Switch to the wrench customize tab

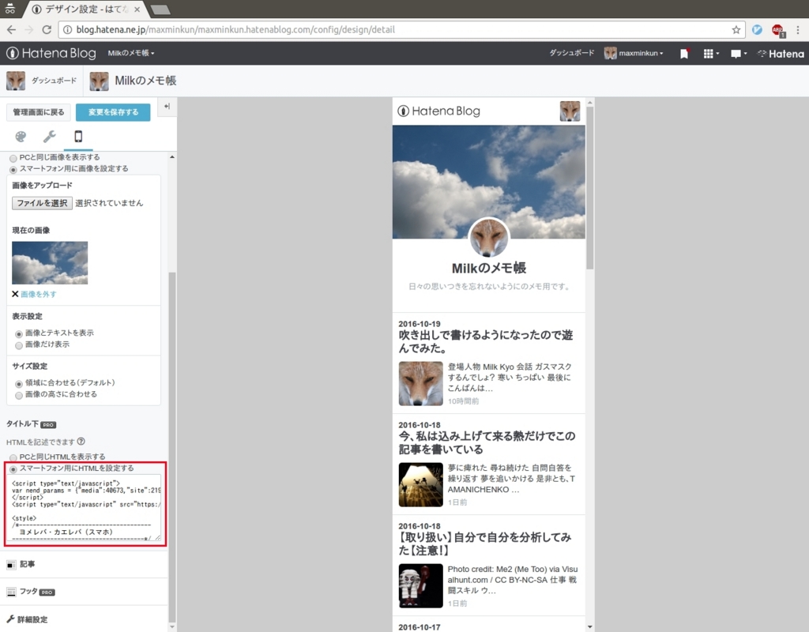tap(50, 137)
